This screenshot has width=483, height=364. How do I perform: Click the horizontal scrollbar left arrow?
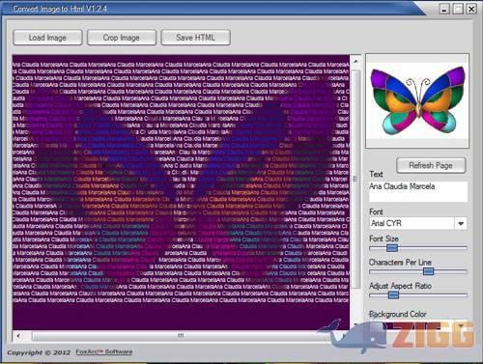tap(18, 336)
